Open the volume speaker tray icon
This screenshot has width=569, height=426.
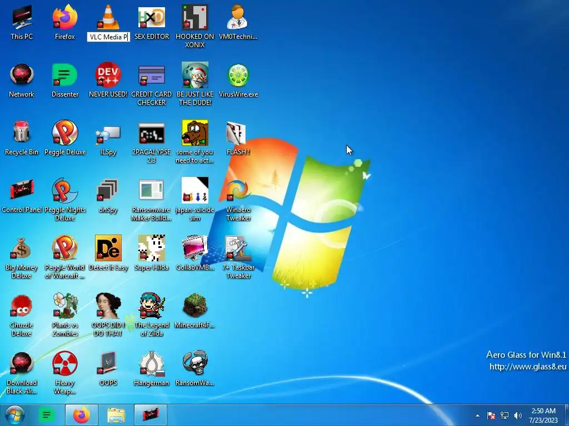point(518,415)
